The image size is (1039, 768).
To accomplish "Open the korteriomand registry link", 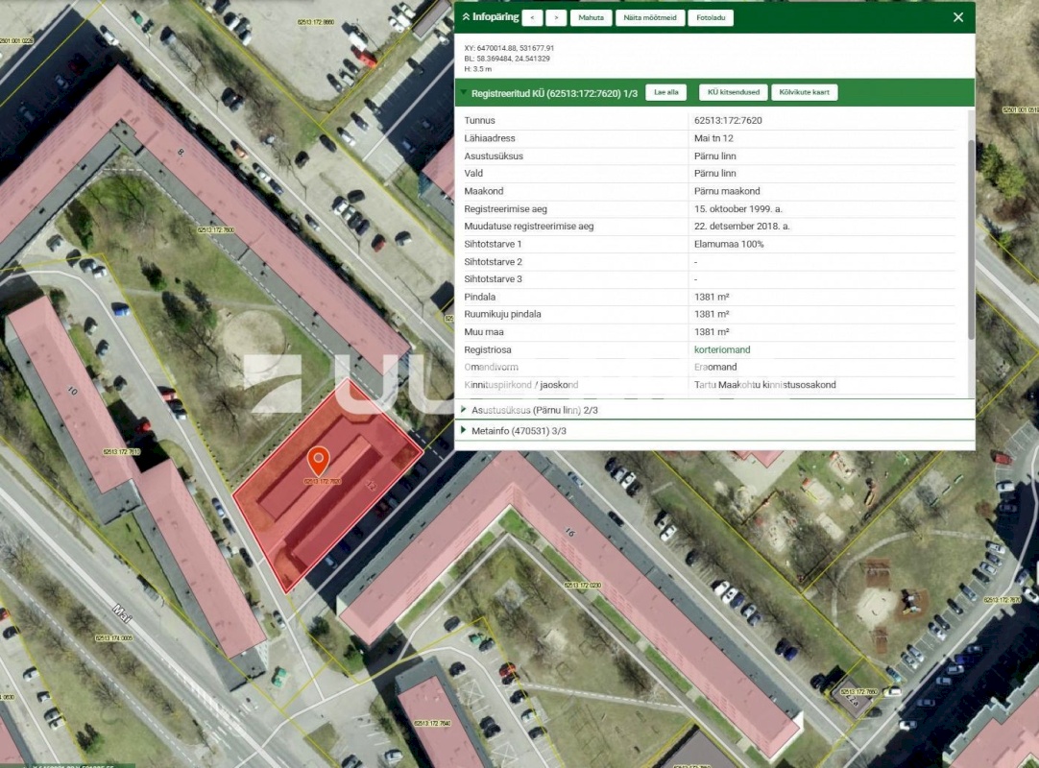I will point(722,349).
